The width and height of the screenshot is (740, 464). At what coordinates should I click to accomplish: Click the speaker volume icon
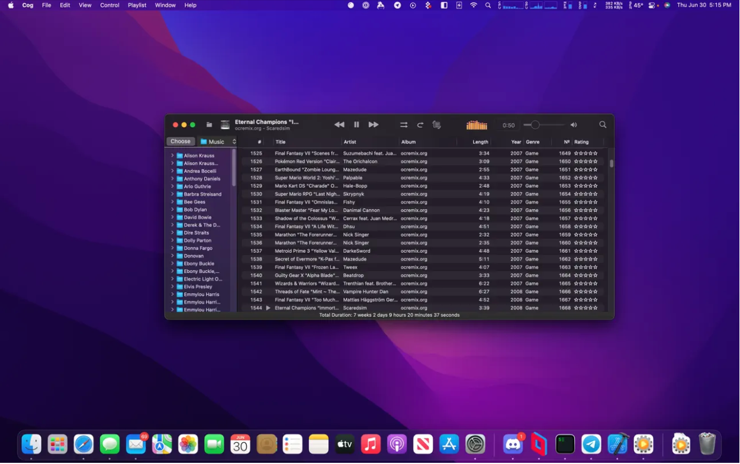click(x=574, y=125)
